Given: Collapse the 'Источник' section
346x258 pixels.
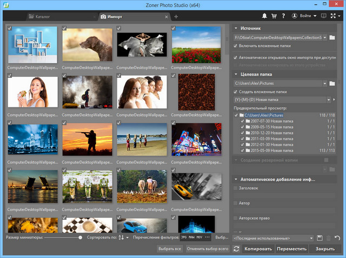Looking at the screenshot, I should (236, 28).
